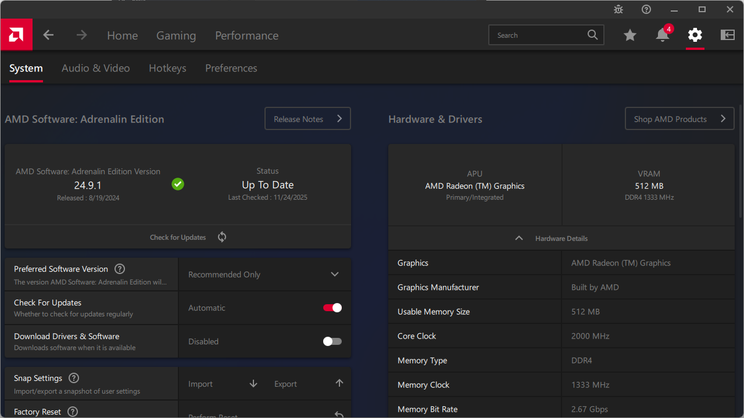Viewport: 744px width, 418px height.
Task: Switch to the Audio & Video tab
Action: click(x=96, y=68)
